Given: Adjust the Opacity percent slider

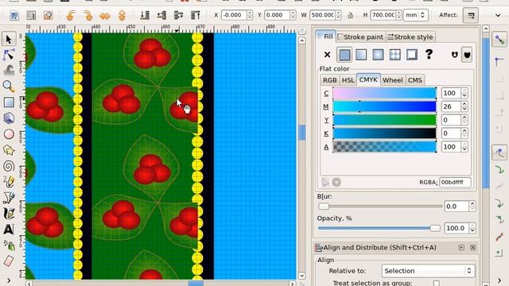Looking at the screenshot, I should click(379, 228).
